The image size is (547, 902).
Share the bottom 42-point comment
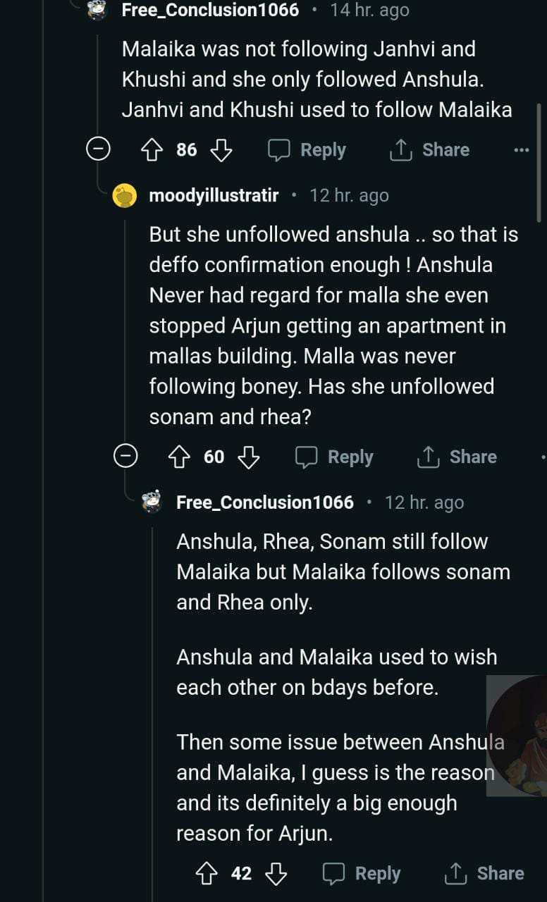484,873
